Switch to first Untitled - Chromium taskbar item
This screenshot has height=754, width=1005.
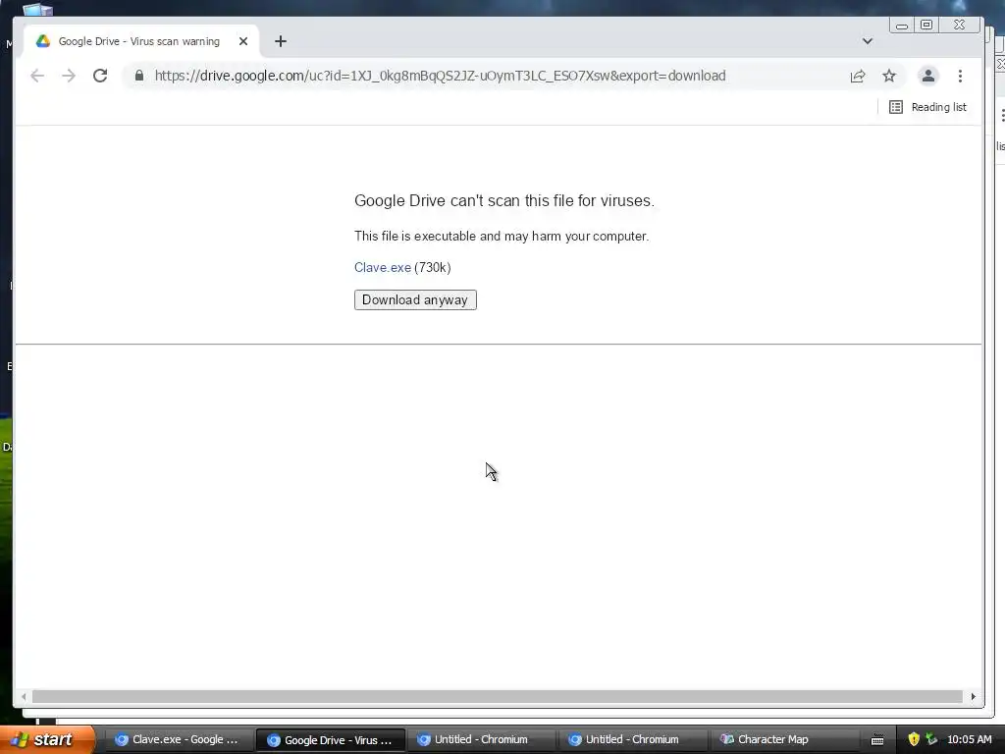(481, 740)
